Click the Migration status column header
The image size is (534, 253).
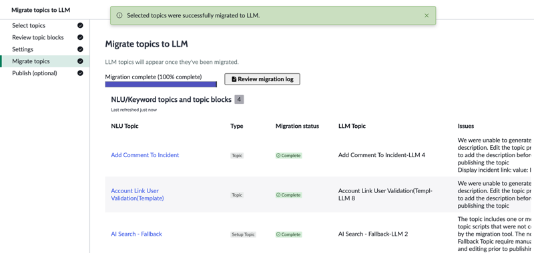(297, 126)
